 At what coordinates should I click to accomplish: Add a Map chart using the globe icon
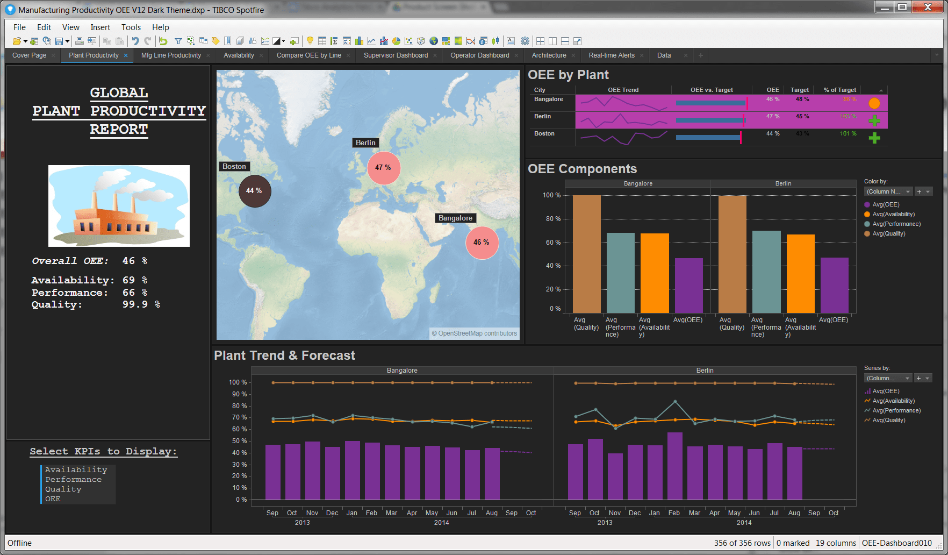(x=433, y=41)
